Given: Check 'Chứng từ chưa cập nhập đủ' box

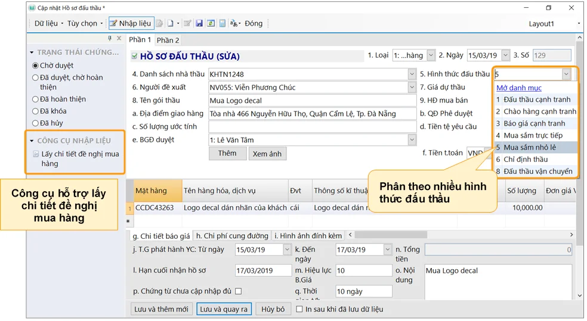Looking at the screenshot, I should click(x=238, y=291).
